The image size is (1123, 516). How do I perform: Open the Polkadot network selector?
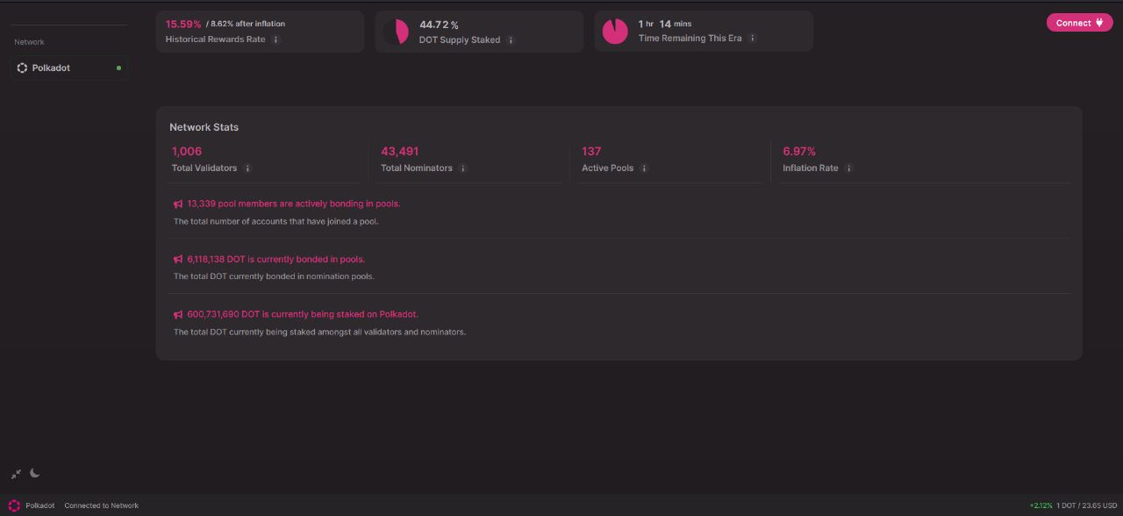pos(68,68)
